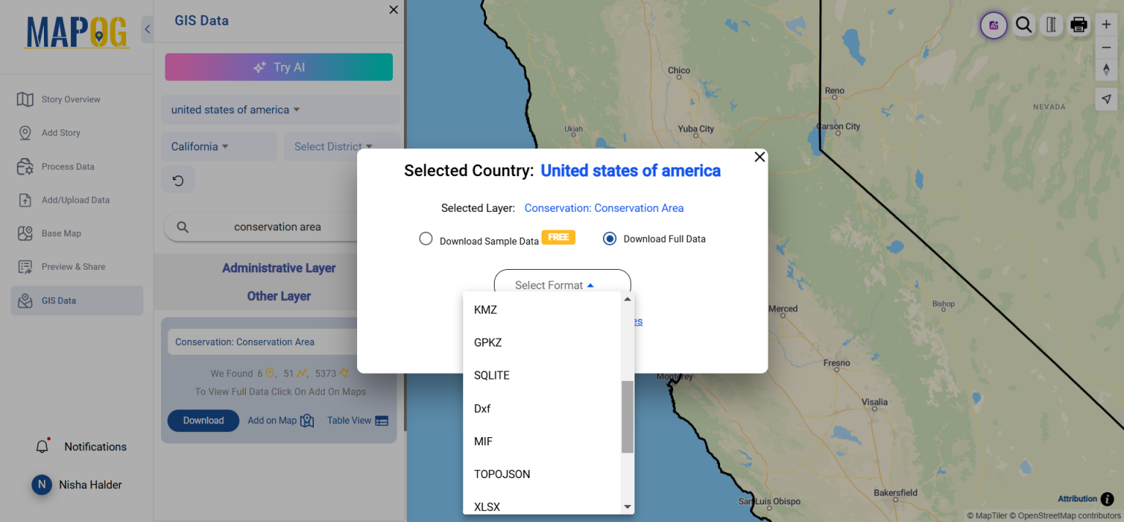Click the undo reset icon below California
The width and height of the screenshot is (1124, 522).
pyautogui.click(x=178, y=179)
